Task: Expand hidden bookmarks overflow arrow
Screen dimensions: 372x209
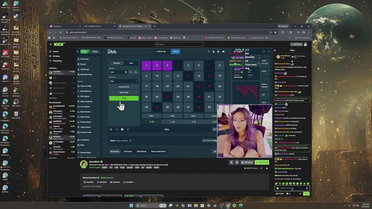Action: (x=289, y=38)
